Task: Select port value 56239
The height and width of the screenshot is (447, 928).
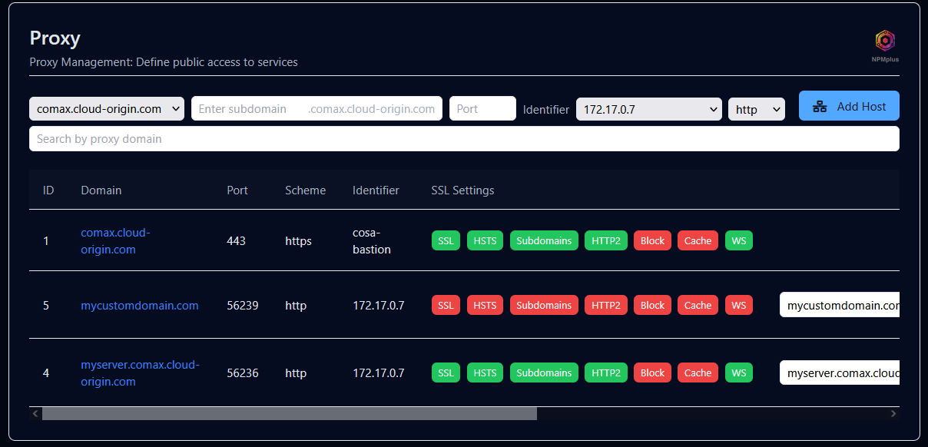Action: click(243, 305)
